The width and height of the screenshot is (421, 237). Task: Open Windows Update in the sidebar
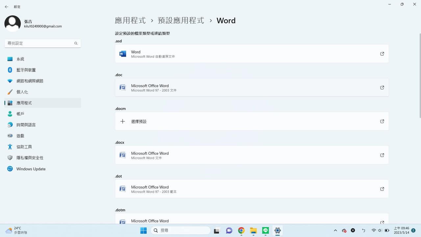tap(43, 169)
